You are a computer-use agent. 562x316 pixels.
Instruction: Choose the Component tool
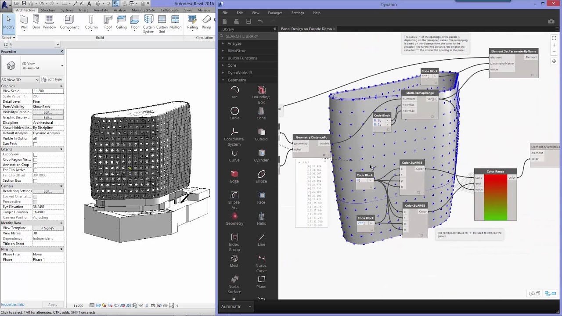pos(69,22)
